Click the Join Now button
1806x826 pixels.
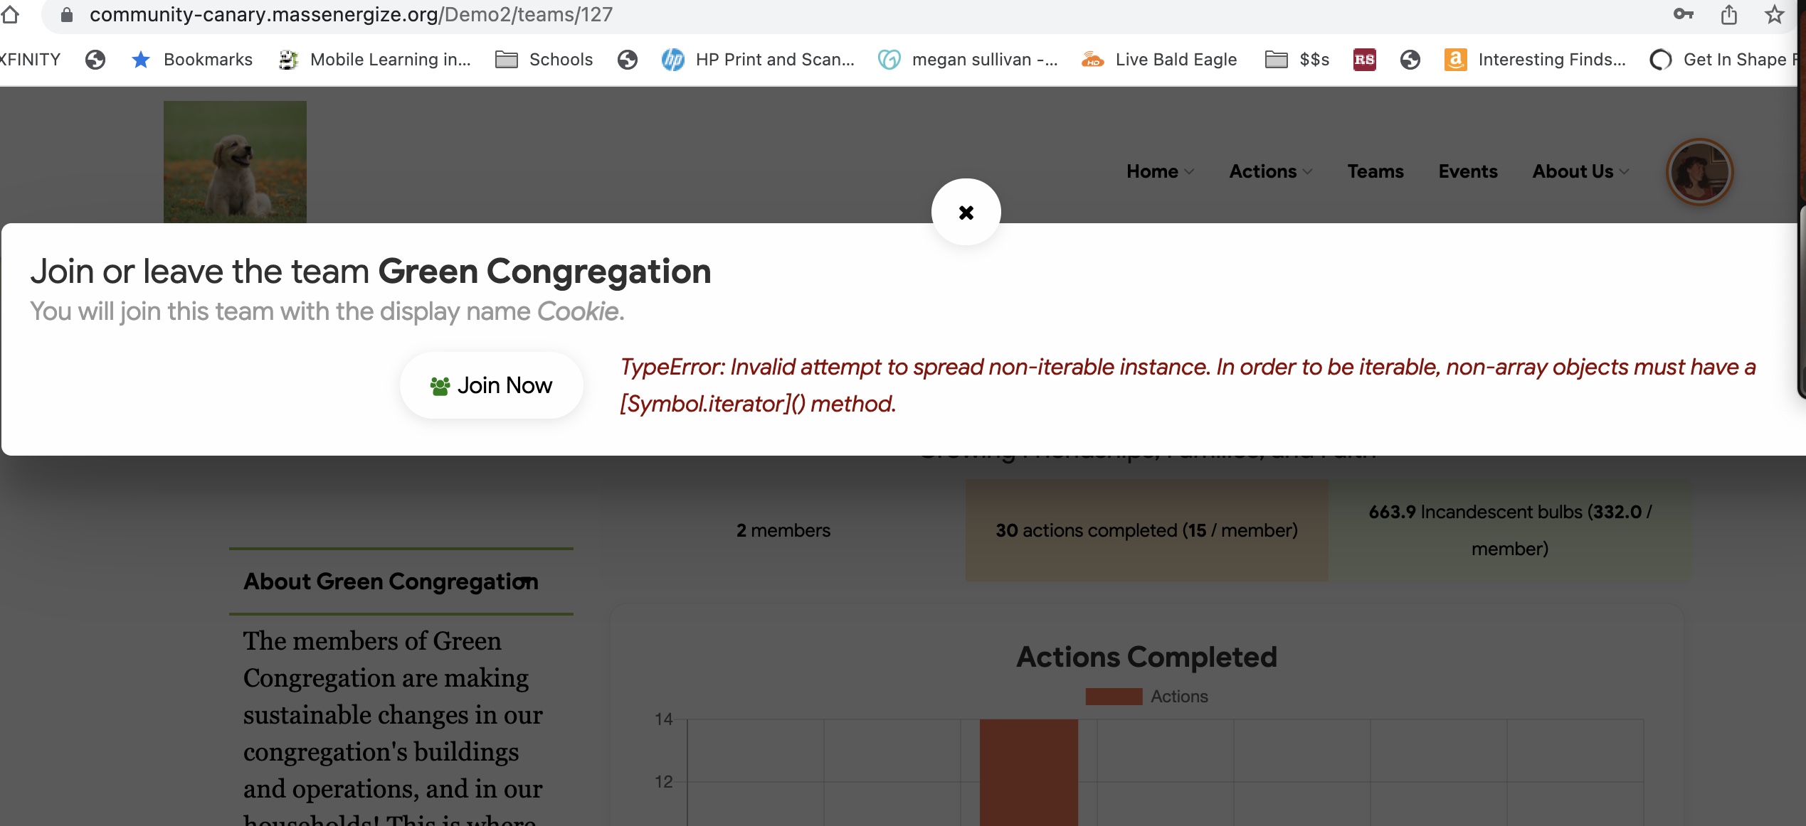(491, 385)
